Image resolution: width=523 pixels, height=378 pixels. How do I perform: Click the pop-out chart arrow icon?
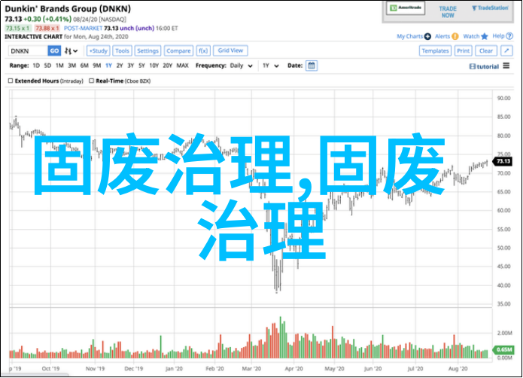(x=506, y=51)
